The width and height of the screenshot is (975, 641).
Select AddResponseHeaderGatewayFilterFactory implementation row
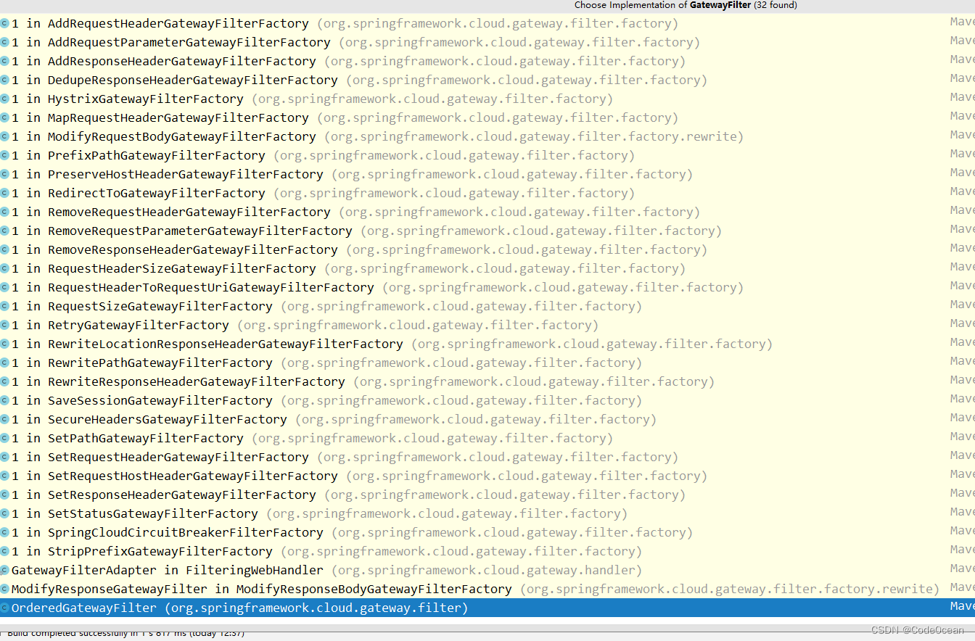(x=487, y=61)
